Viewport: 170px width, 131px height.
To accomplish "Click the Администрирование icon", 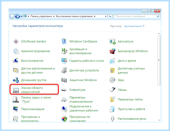I will (x=16, y=51).
